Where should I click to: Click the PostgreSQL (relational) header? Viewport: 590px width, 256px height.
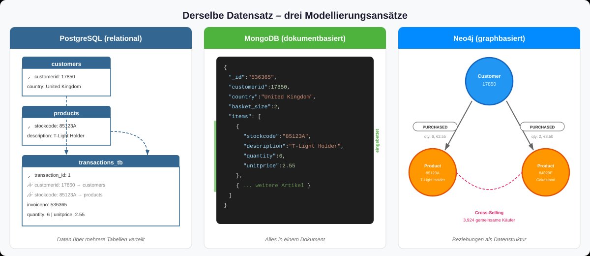pos(101,38)
